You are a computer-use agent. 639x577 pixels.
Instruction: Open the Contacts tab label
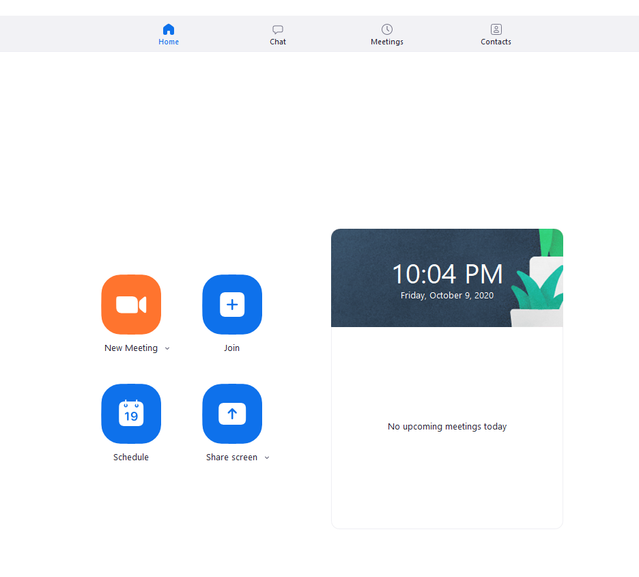click(x=496, y=42)
